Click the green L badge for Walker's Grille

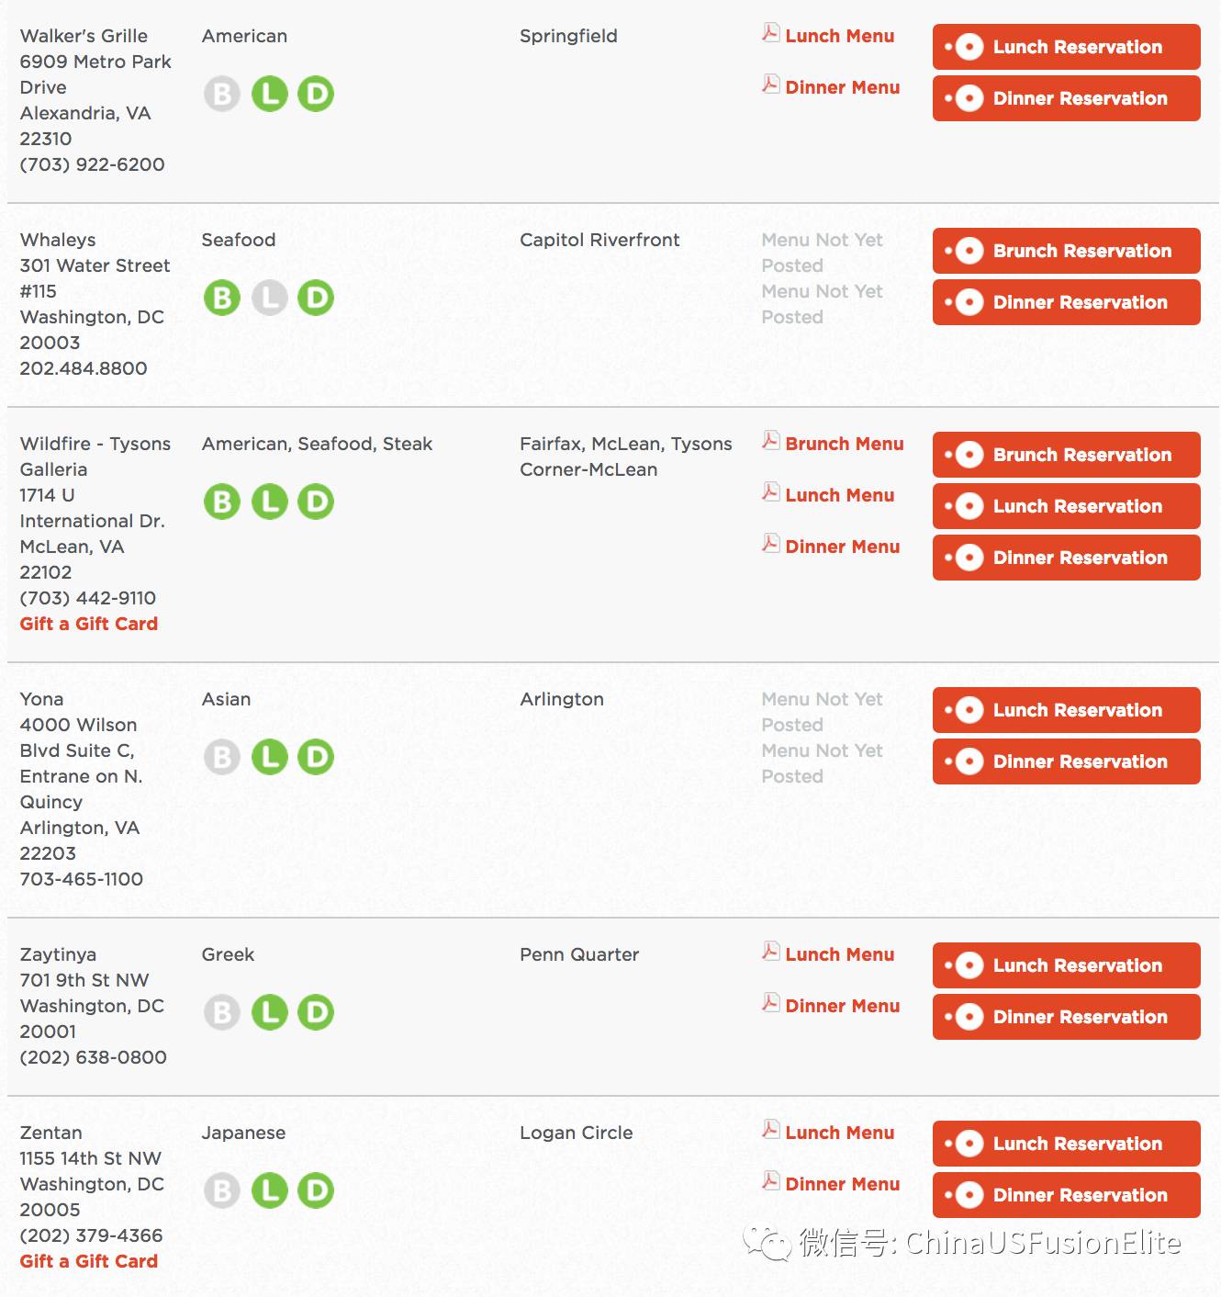pos(269,94)
